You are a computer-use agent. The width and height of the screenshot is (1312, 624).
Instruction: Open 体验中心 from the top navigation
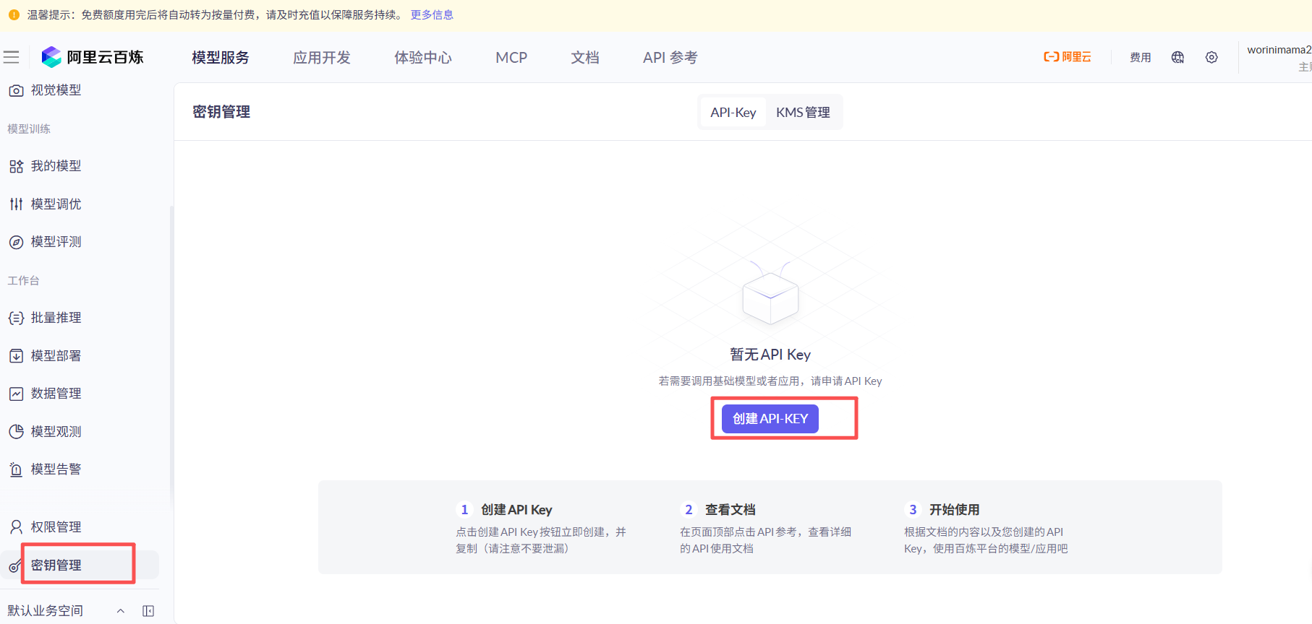point(423,58)
